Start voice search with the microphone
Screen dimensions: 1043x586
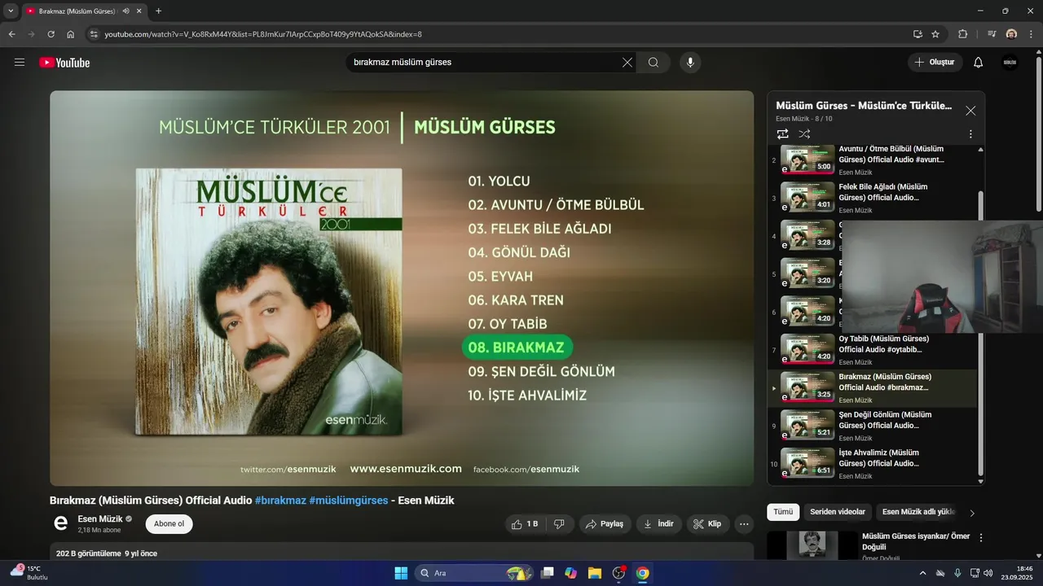click(x=690, y=63)
